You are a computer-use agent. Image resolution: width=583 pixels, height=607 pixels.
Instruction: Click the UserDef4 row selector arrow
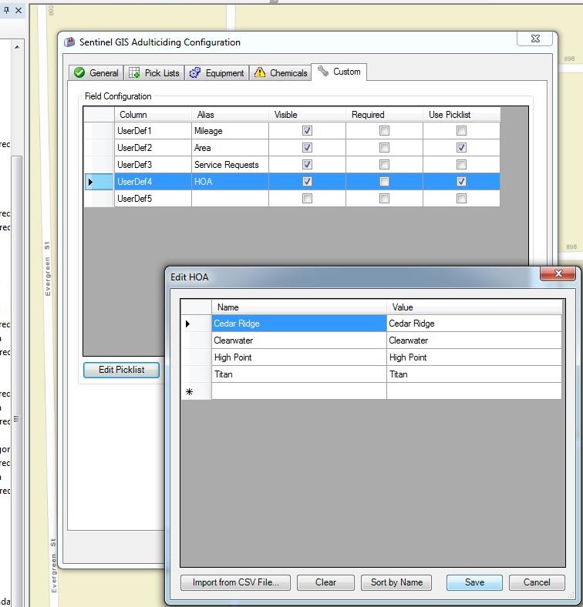[99, 182]
